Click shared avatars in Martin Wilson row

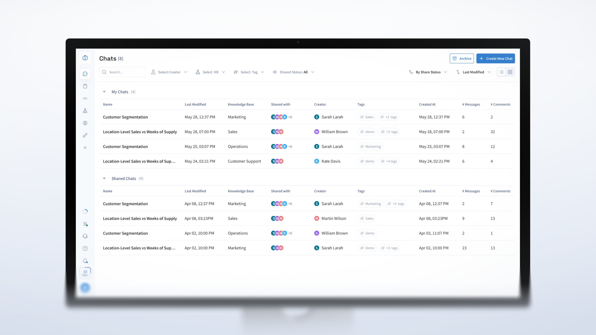[x=277, y=218]
